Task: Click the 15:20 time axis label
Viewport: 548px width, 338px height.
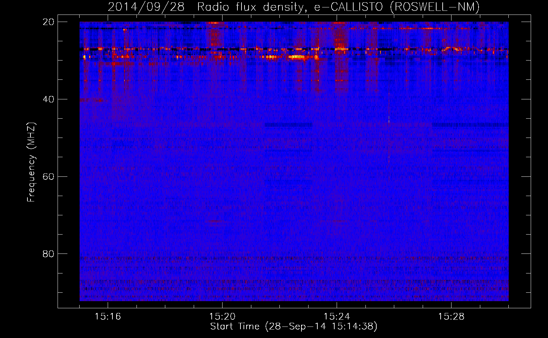Action: 222,316
